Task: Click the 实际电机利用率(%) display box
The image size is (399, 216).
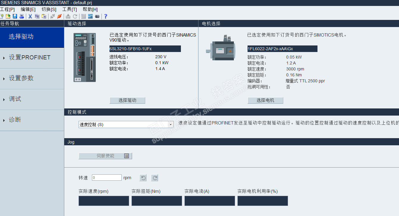Action: click(263, 201)
